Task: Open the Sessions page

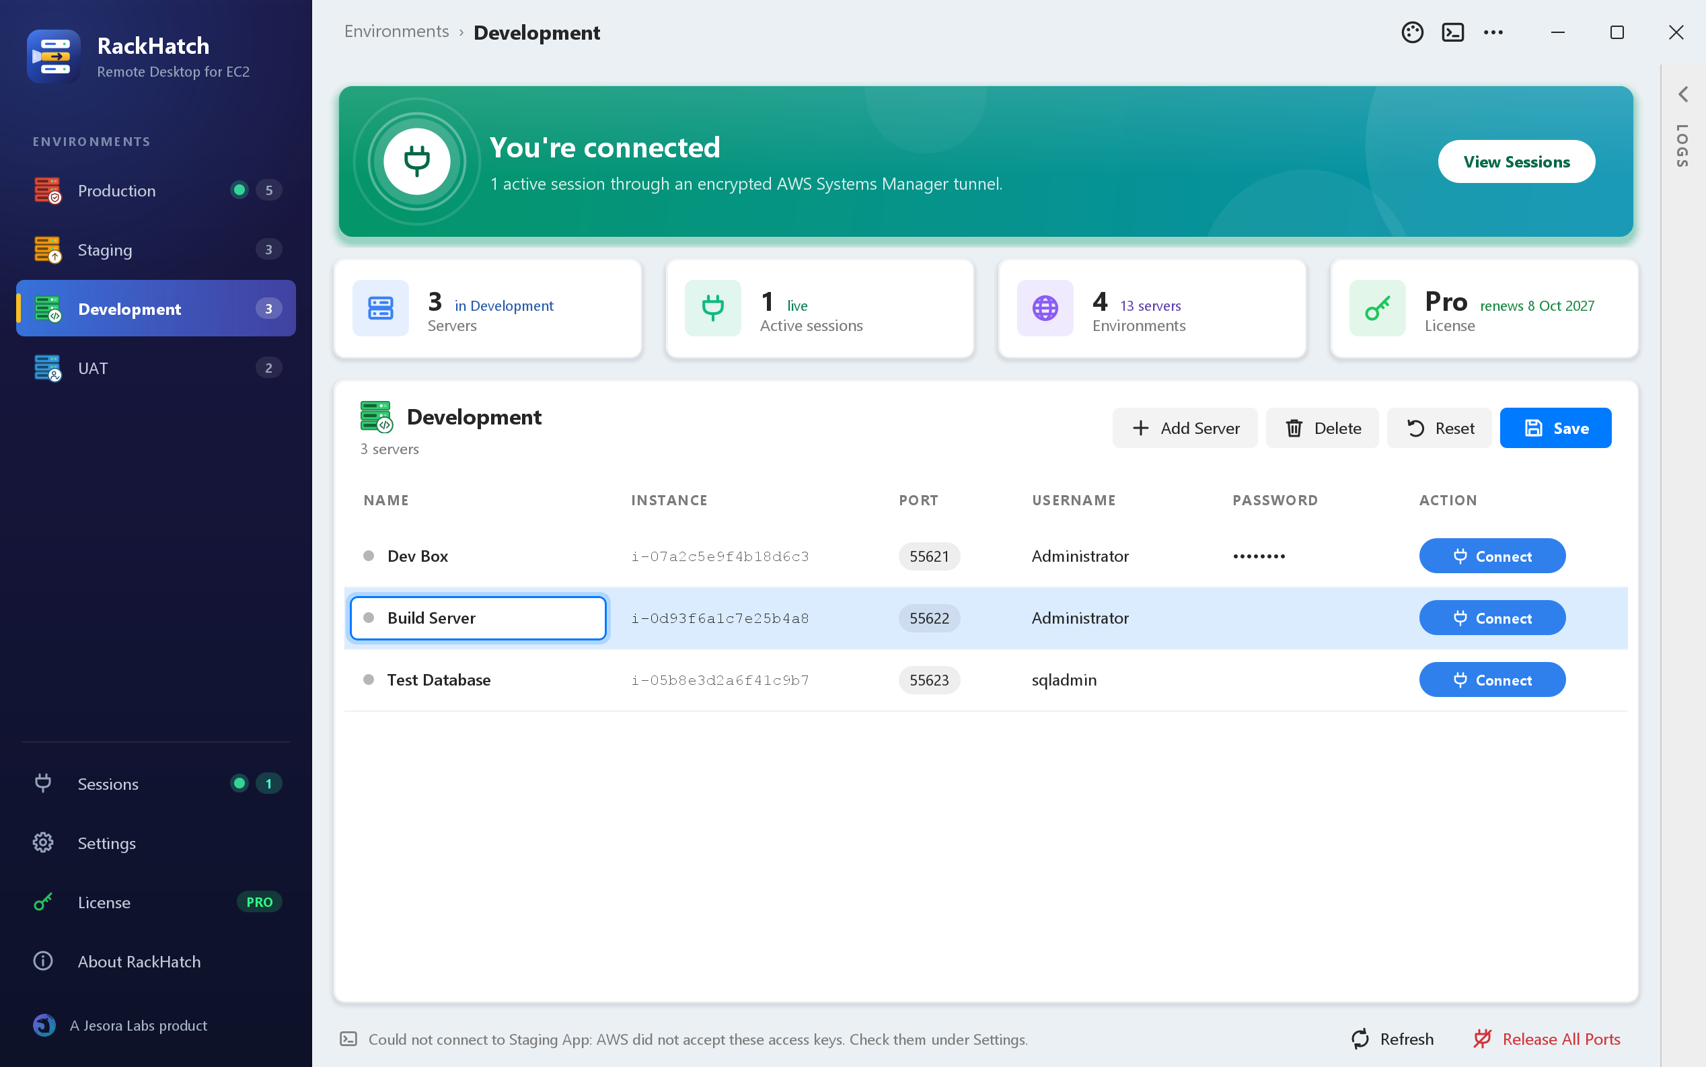Action: point(156,783)
